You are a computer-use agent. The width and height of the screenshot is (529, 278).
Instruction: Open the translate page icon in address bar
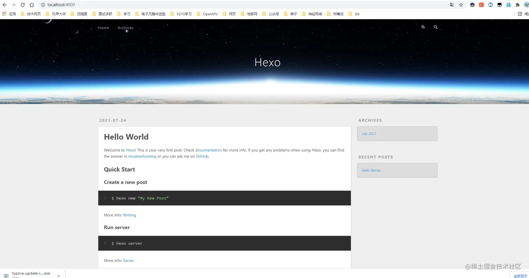click(452, 5)
